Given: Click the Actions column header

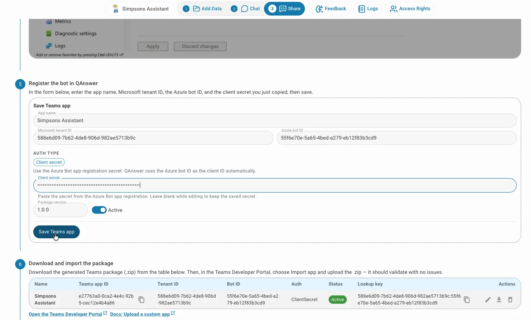Looking at the screenshot, I should pos(507,284).
